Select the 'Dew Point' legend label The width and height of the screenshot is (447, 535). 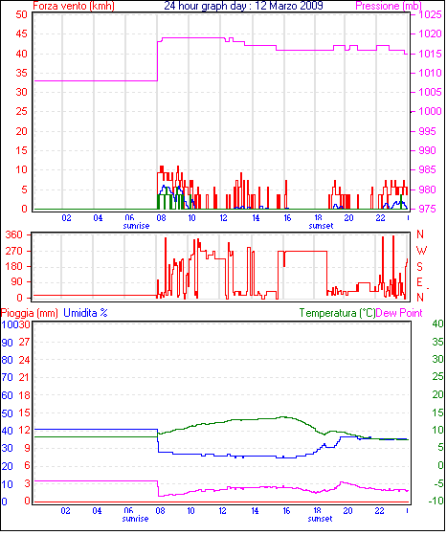click(x=399, y=313)
